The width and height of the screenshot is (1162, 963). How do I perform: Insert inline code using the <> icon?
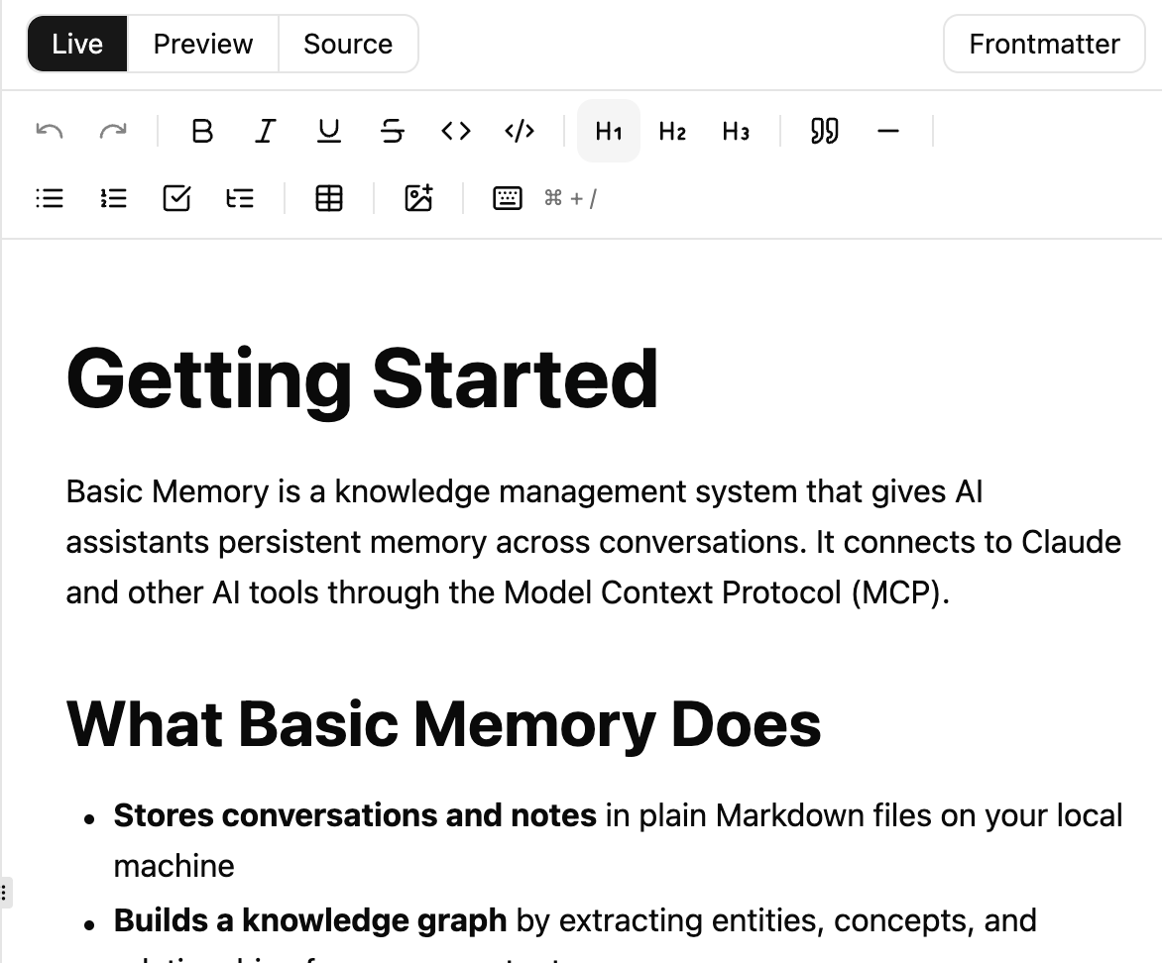[455, 130]
